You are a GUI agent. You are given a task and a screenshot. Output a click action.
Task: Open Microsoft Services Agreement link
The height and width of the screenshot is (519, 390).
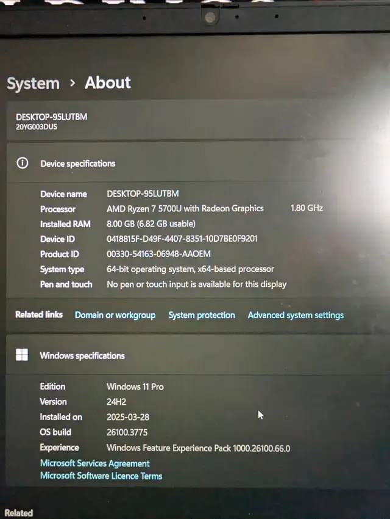click(x=95, y=463)
